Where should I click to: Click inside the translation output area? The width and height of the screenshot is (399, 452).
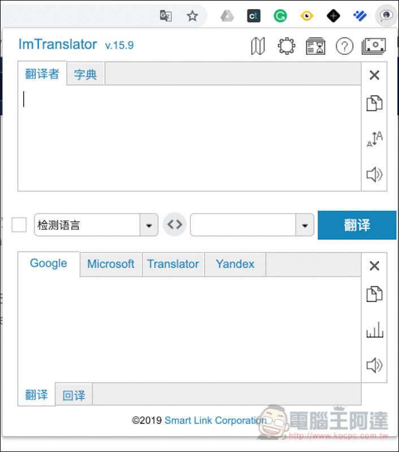189,329
